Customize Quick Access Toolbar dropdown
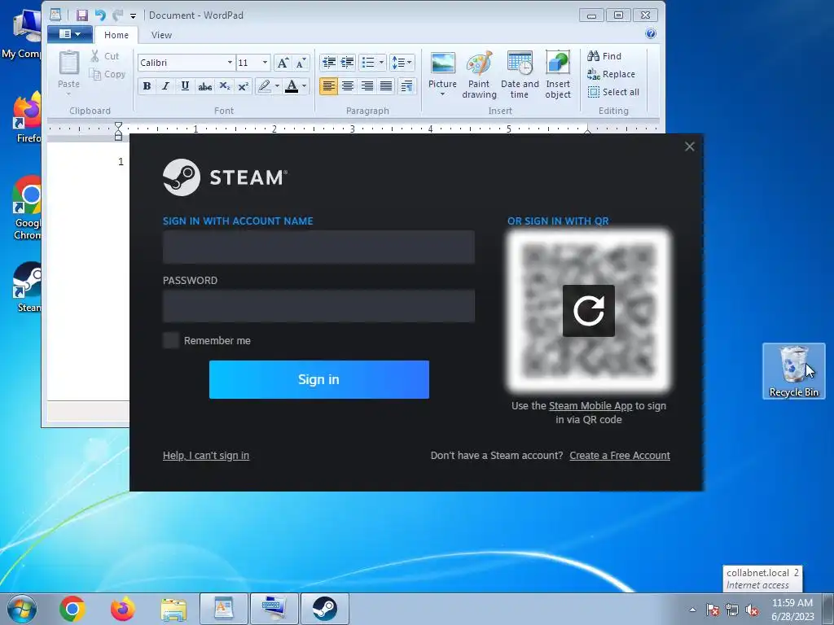Screen dimensions: 834x625 tap(133, 15)
